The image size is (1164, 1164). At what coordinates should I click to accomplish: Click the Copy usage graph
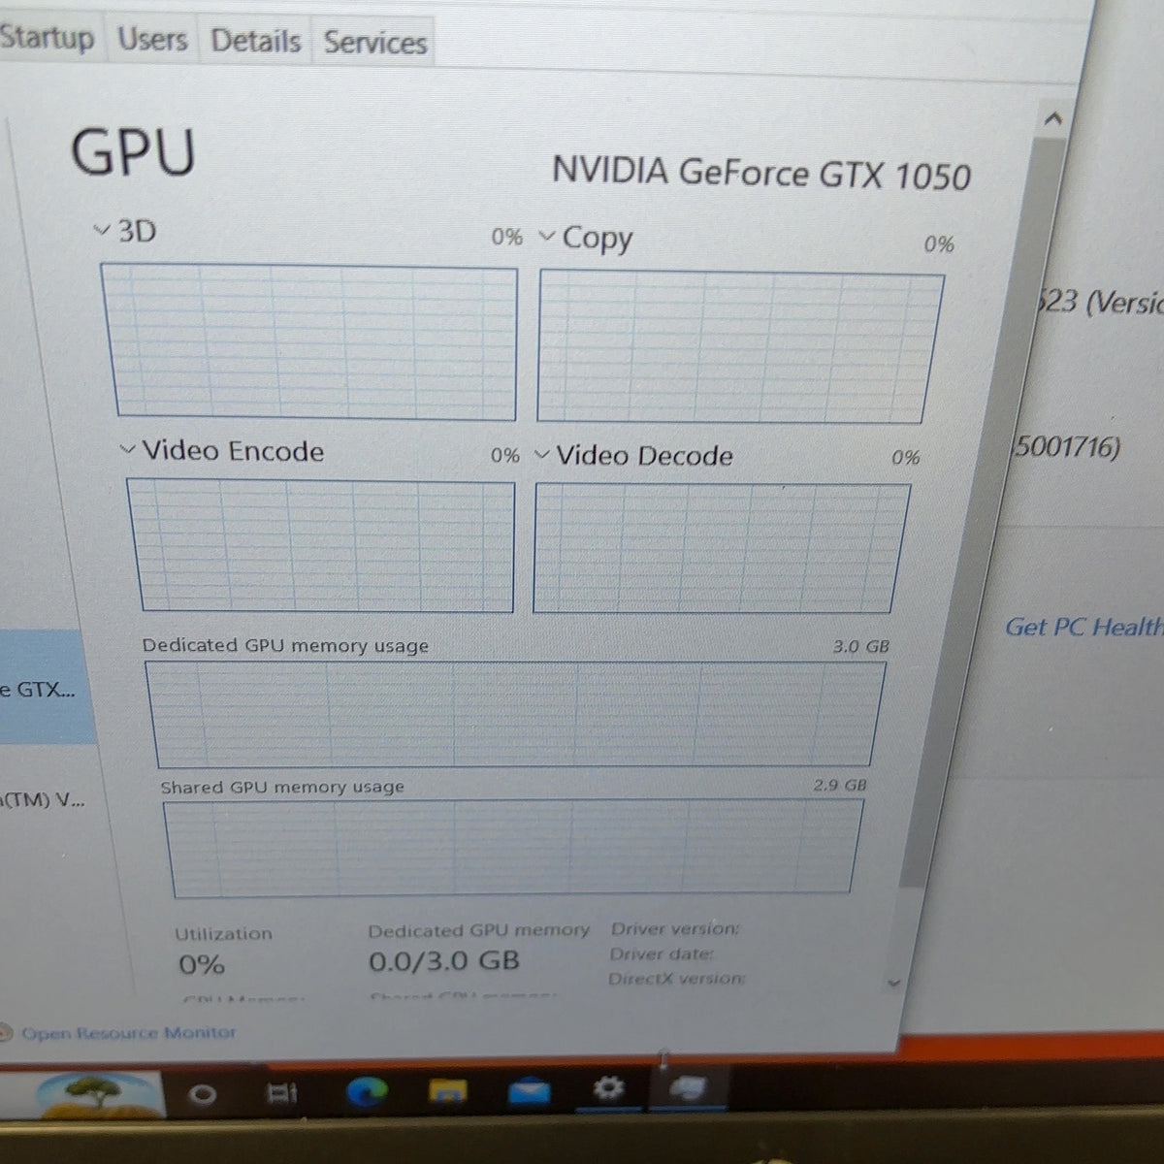coord(740,347)
